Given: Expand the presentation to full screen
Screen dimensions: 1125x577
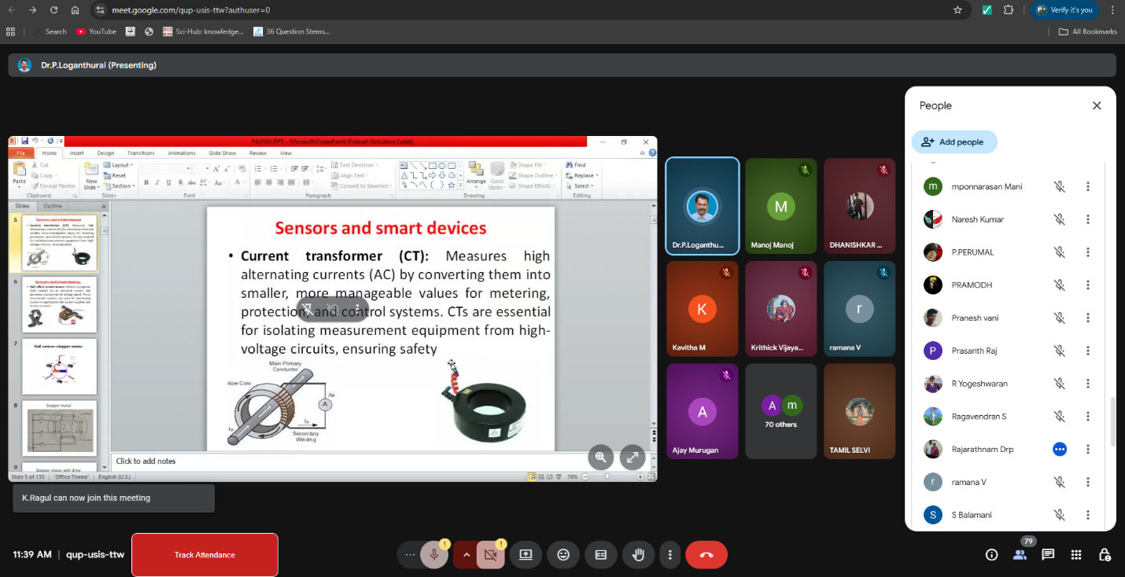Looking at the screenshot, I should point(632,457).
